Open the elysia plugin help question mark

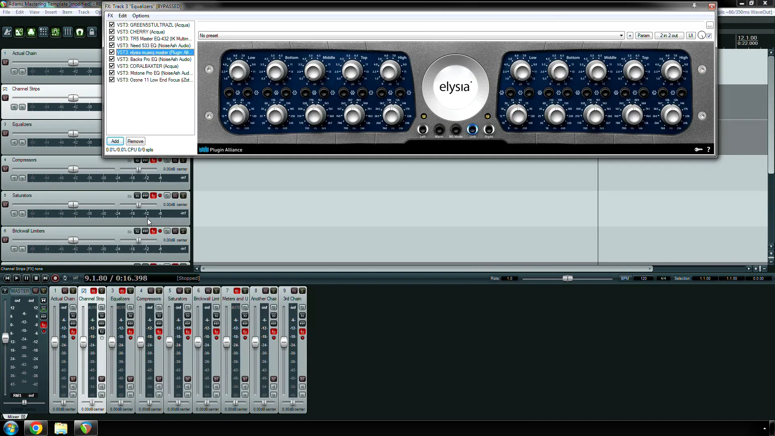(x=708, y=150)
